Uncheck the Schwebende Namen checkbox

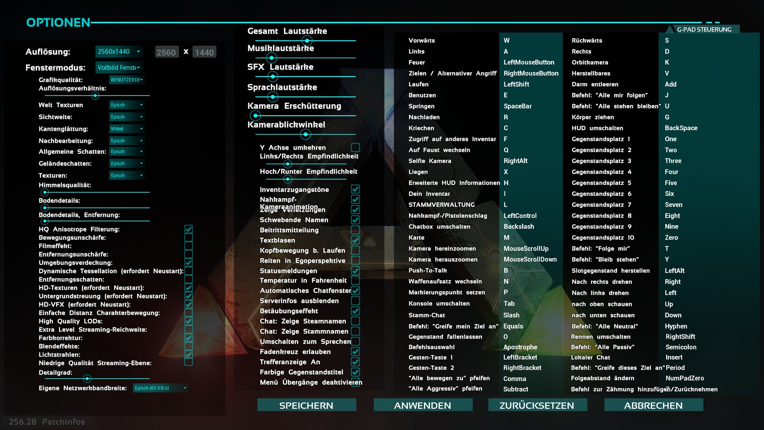pyautogui.click(x=355, y=220)
